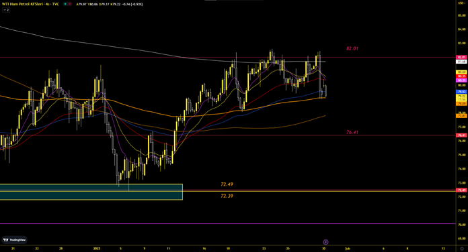Select the 76.41 text label on the chart
This screenshot has width=468, height=252.
coord(352,132)
